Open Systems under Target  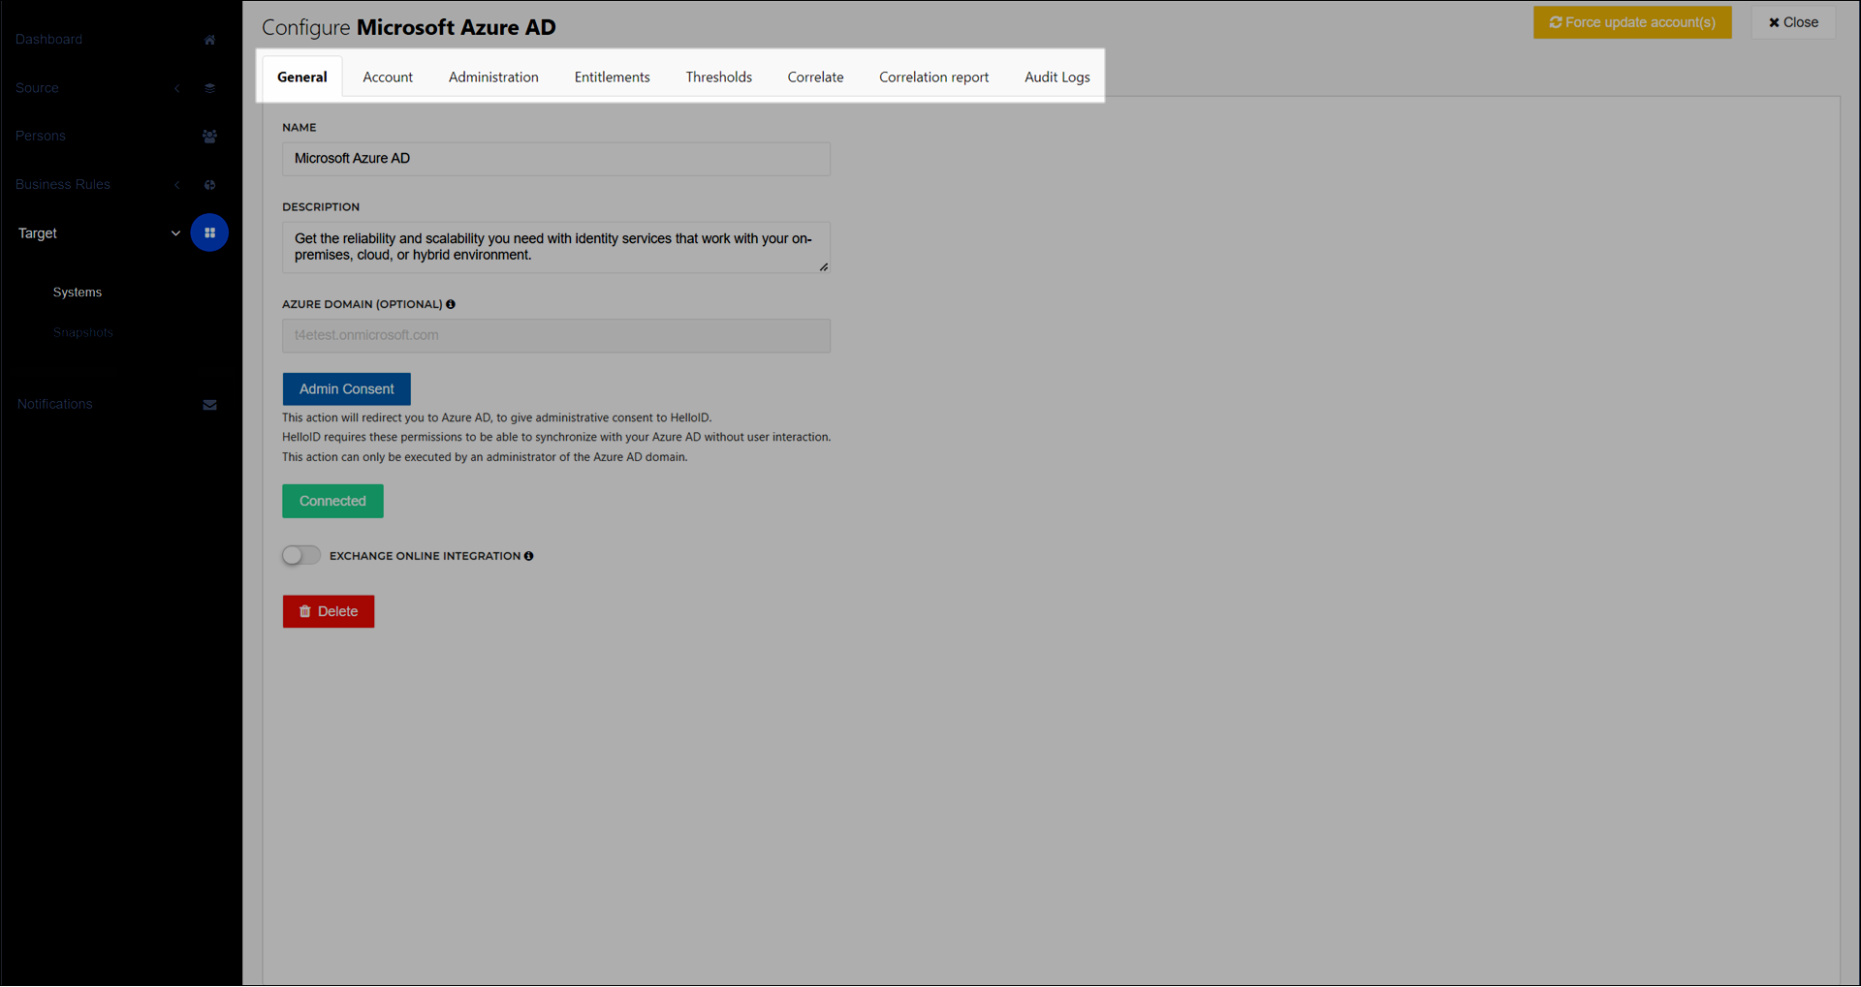(78, 293)
